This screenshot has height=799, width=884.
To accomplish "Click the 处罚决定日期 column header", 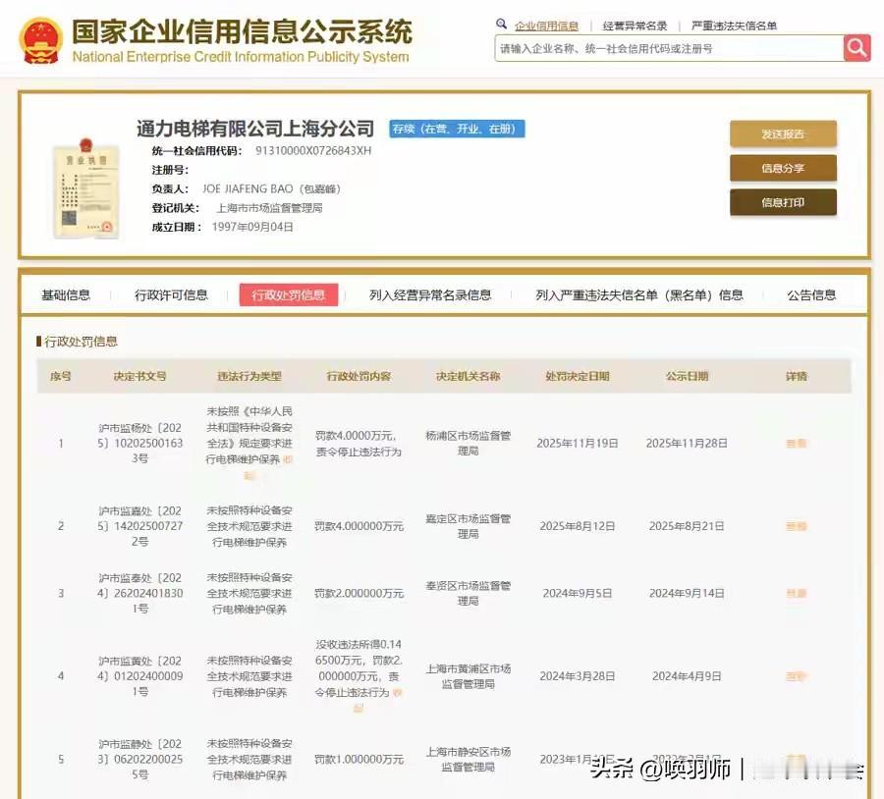I will (x=578, y=376).
